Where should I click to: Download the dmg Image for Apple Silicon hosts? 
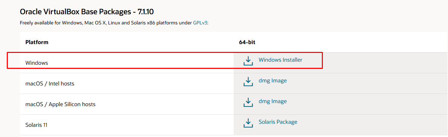tap(273, 101)
